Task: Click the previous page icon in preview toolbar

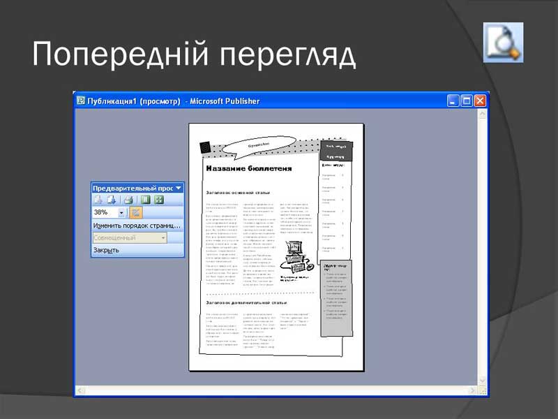Action: (98, 200)
